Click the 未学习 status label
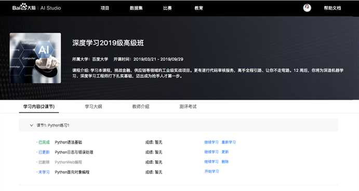359x191 pixels. 44,172
